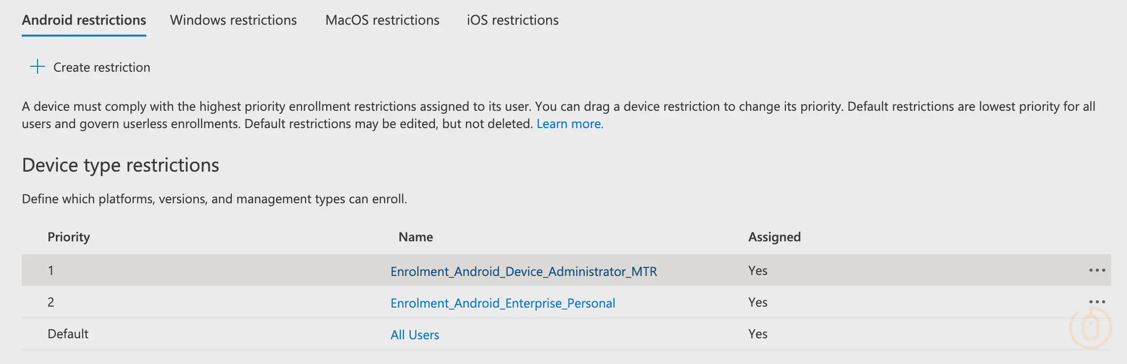Click the Name column header
This screenshot has width=1127, height=364.
click(416, 237)
